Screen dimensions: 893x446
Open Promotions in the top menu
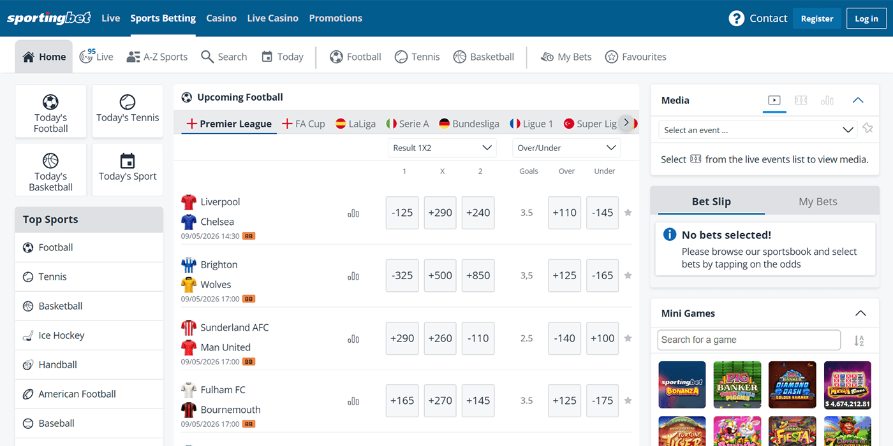pos(336,18)
